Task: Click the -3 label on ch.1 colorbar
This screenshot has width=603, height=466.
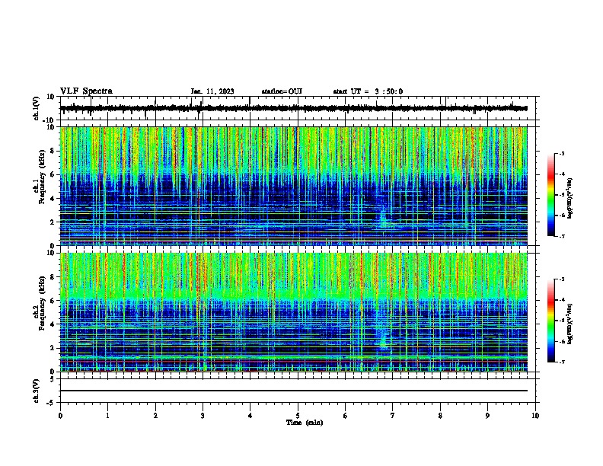Action: tap(561, 153)
